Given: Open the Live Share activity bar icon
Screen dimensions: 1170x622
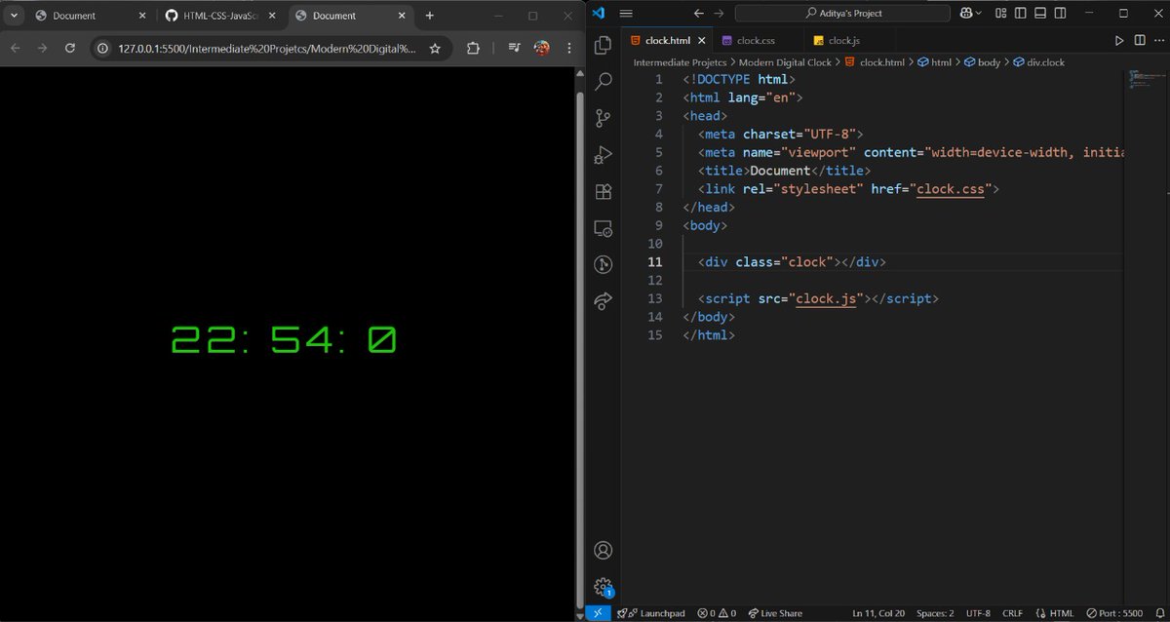Looking at the screenshot, I should point(603,301).
